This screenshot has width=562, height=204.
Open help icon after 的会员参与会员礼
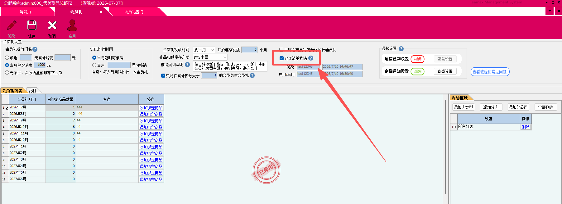(x=252, y=75)
